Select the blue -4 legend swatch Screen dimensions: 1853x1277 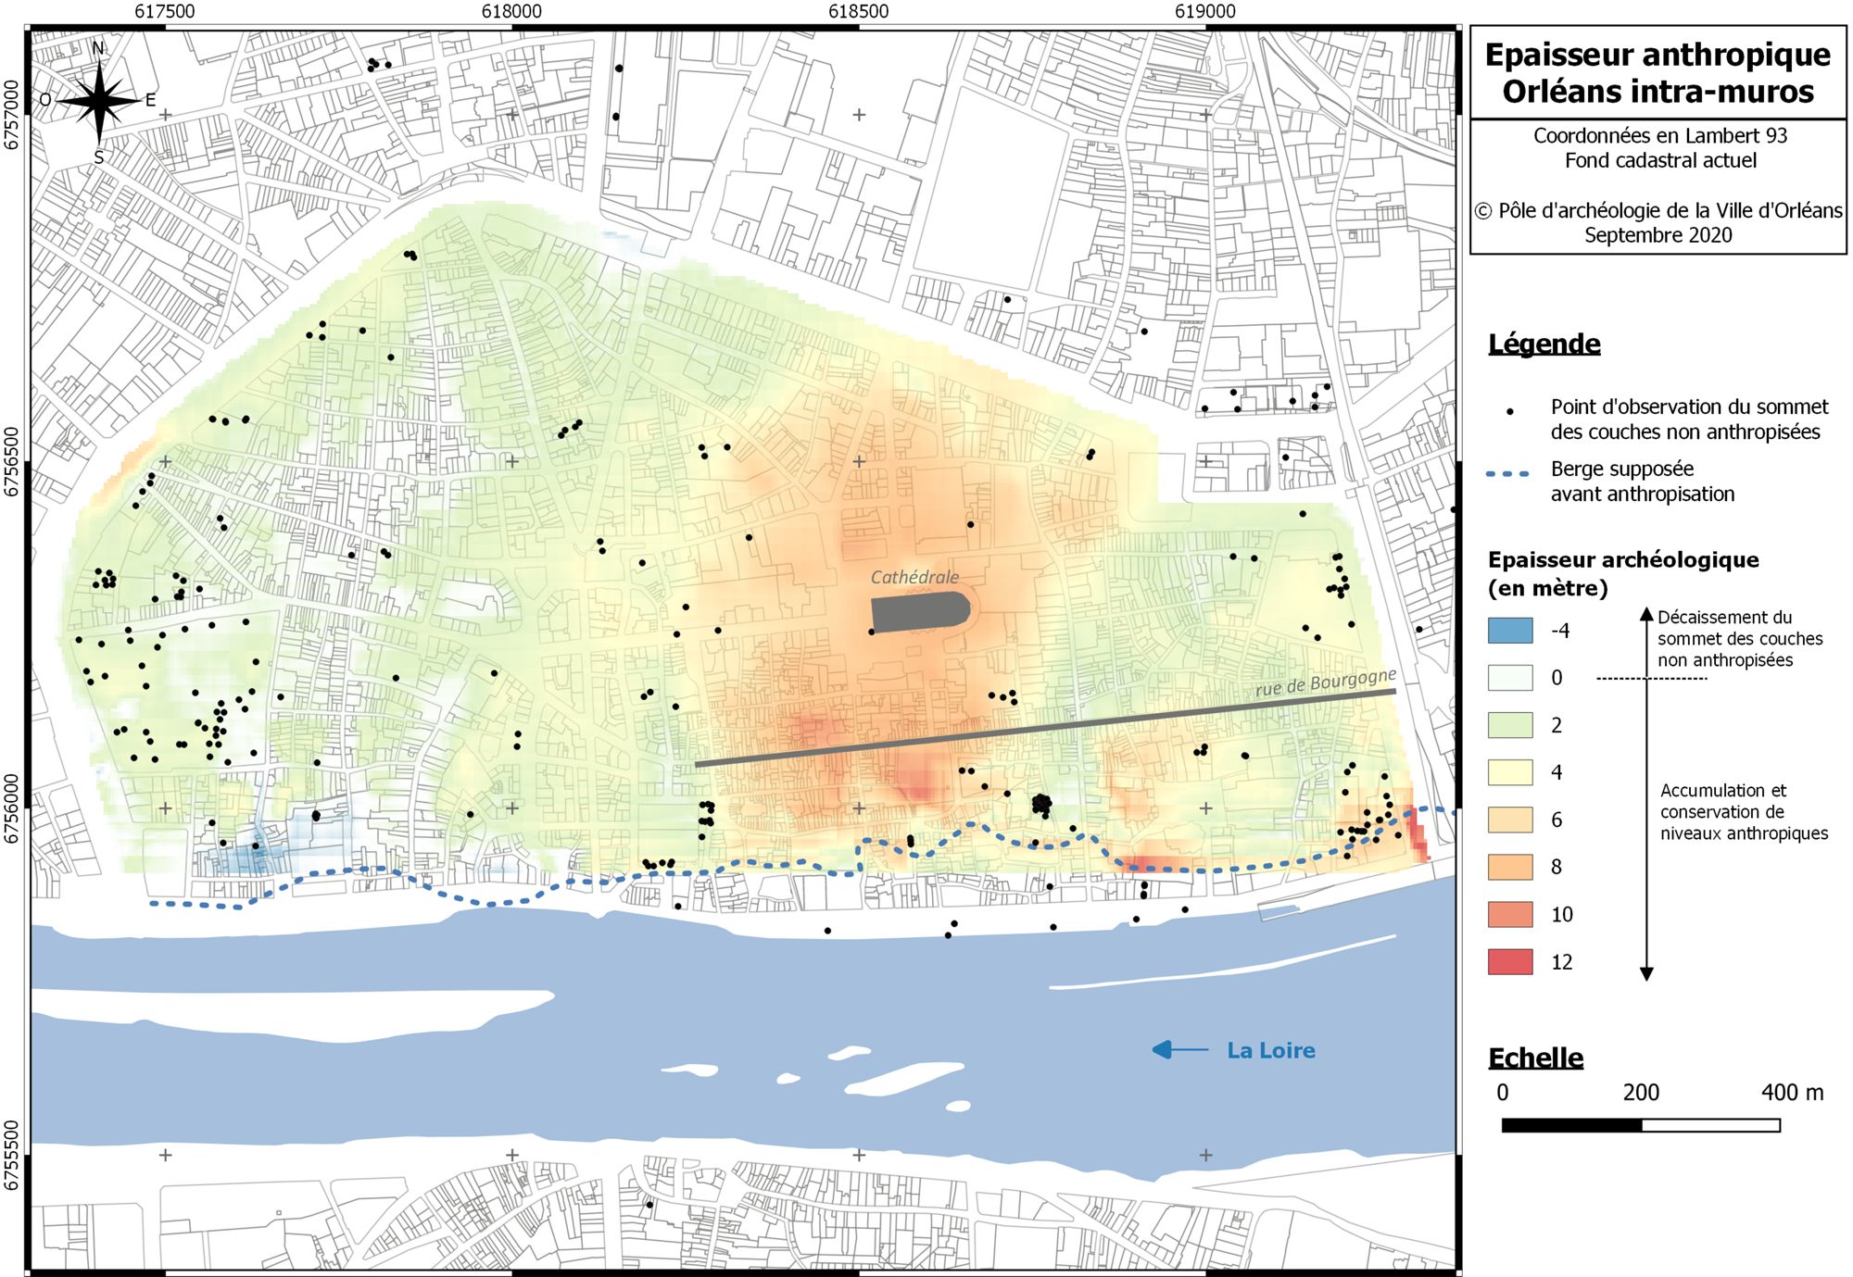[x=1510, y=631]
